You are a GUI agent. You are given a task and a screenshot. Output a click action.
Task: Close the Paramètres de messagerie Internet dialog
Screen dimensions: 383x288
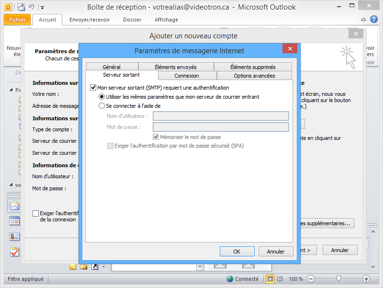tap(290, 48)
